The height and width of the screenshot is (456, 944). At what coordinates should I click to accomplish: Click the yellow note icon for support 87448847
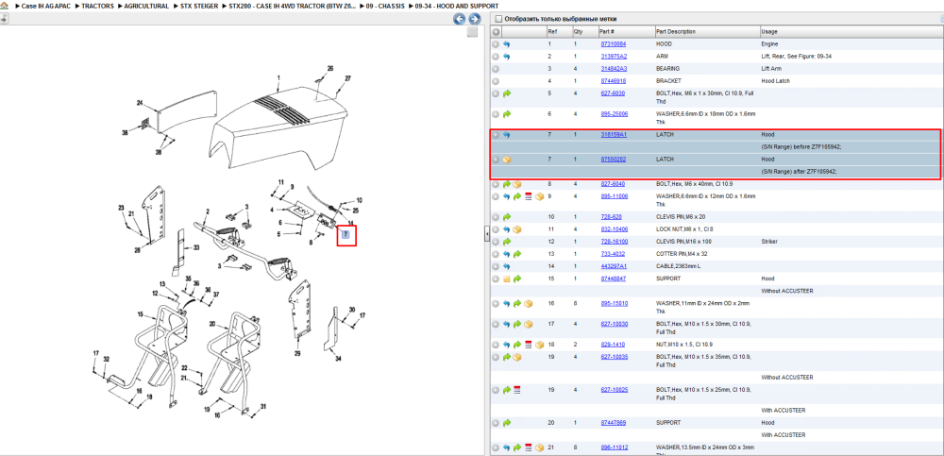point(506,279)
